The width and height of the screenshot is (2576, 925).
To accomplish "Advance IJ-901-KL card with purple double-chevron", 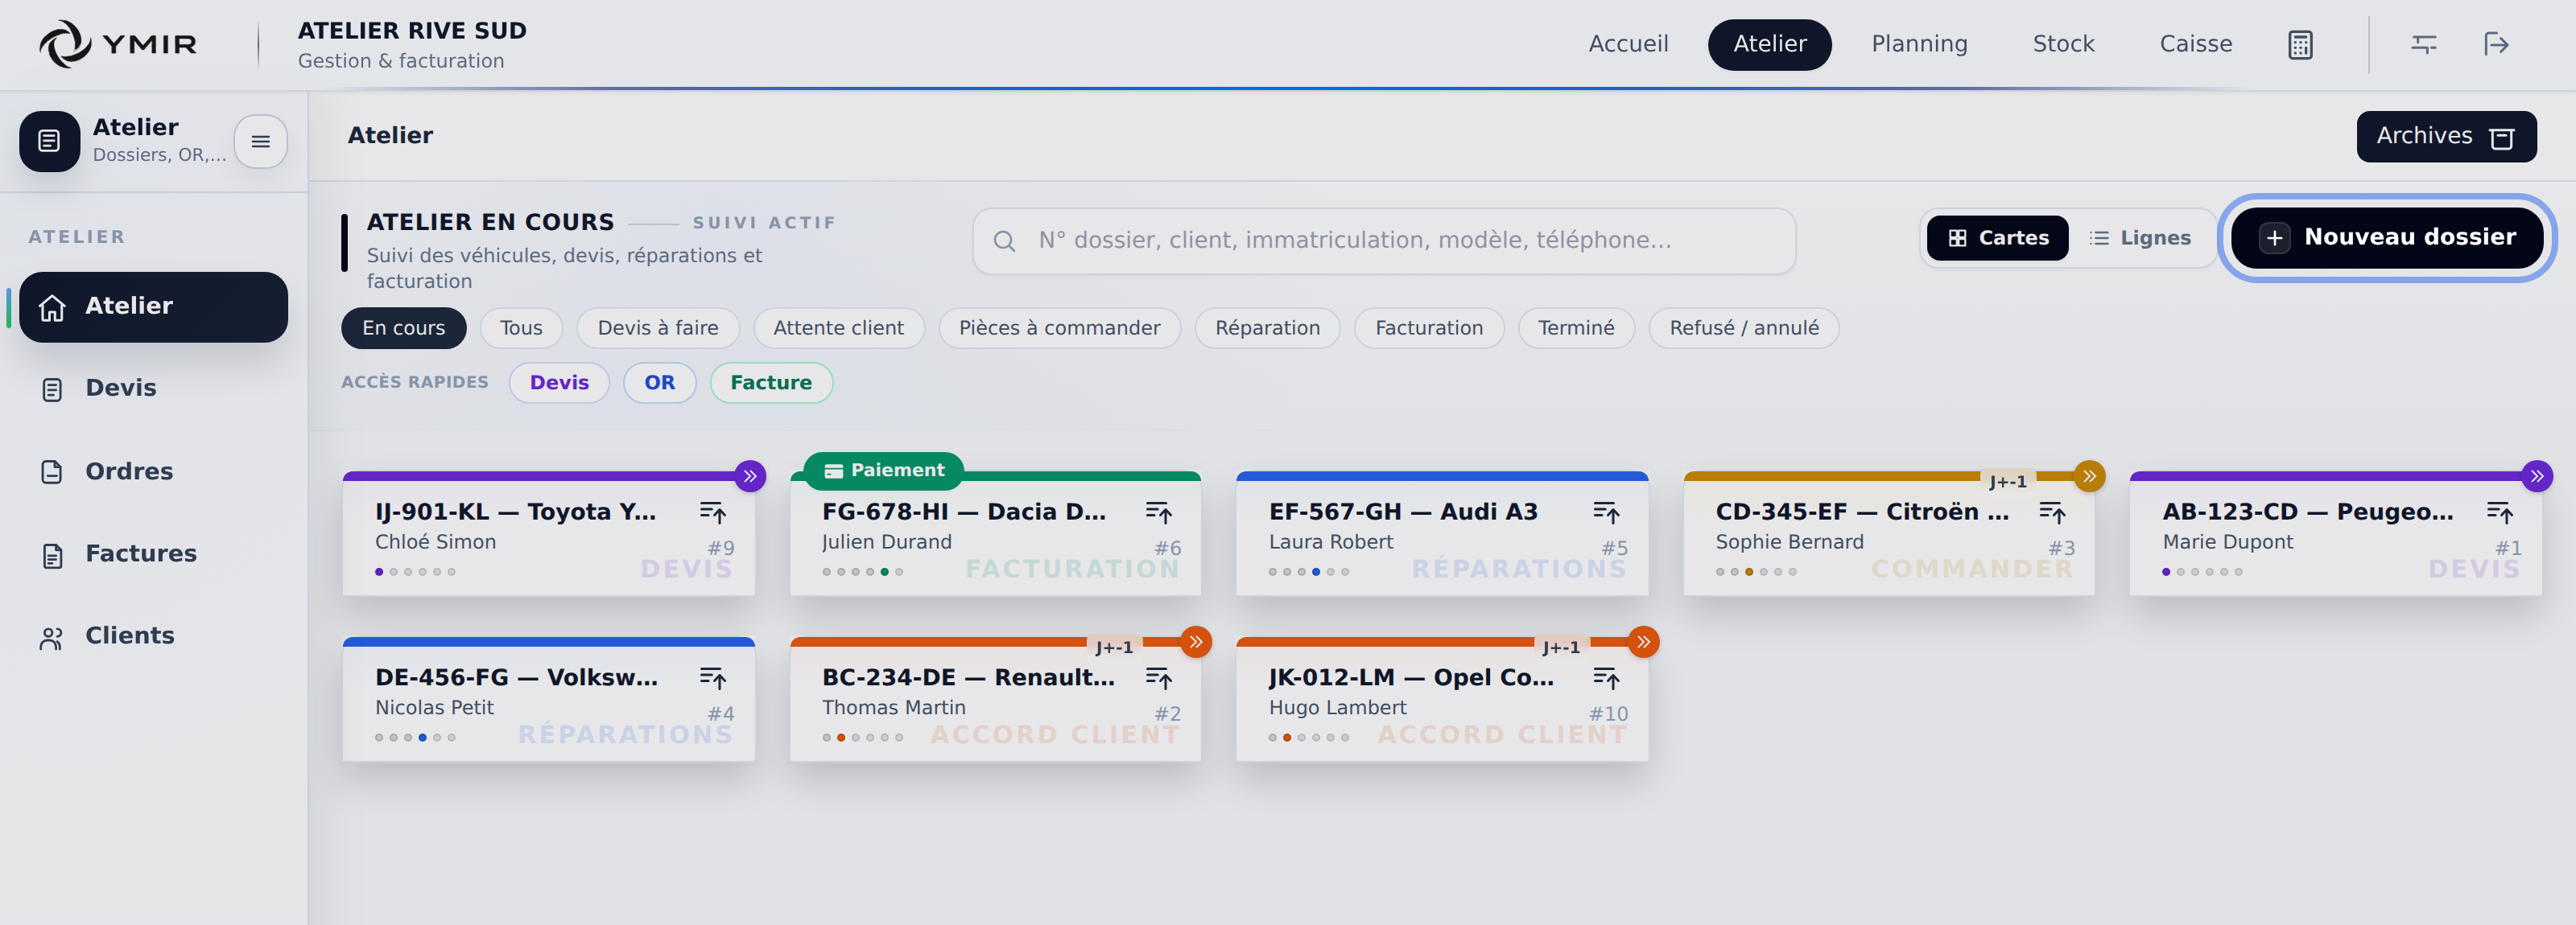I will pyautogui.click(x=750, y=475).
